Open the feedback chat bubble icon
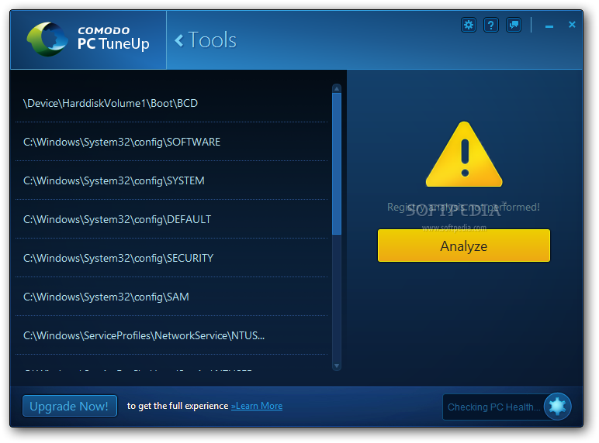This screenshot has width=599, height=443. 514,25
